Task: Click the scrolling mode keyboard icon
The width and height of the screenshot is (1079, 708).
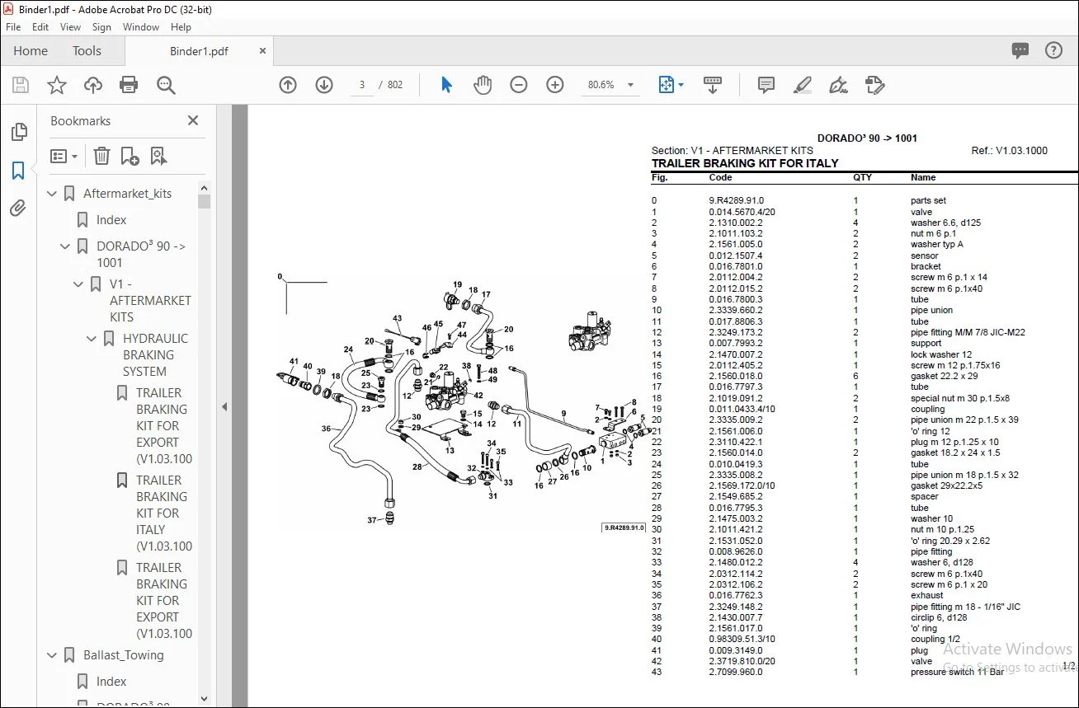Action: [713, 85]
